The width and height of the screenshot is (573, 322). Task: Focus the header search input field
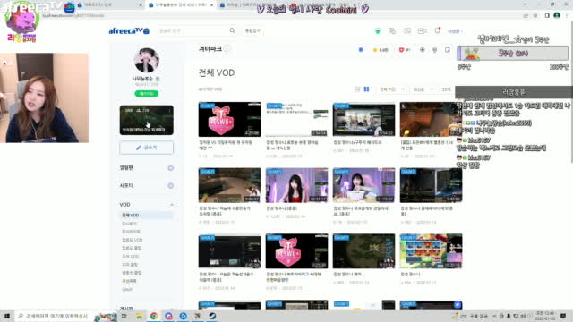[193, 30]
